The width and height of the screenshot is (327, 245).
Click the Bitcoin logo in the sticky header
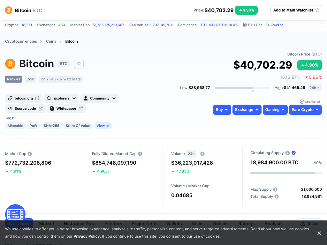(9, 10)
